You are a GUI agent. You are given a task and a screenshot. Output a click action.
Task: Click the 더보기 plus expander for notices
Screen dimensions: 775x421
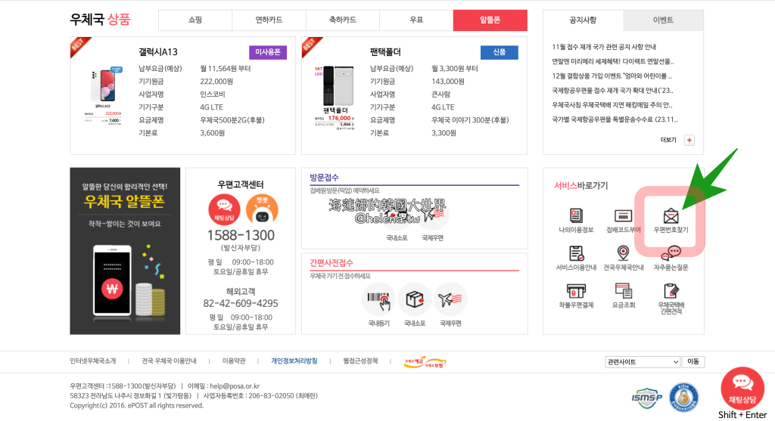click(x=689, y=140)
